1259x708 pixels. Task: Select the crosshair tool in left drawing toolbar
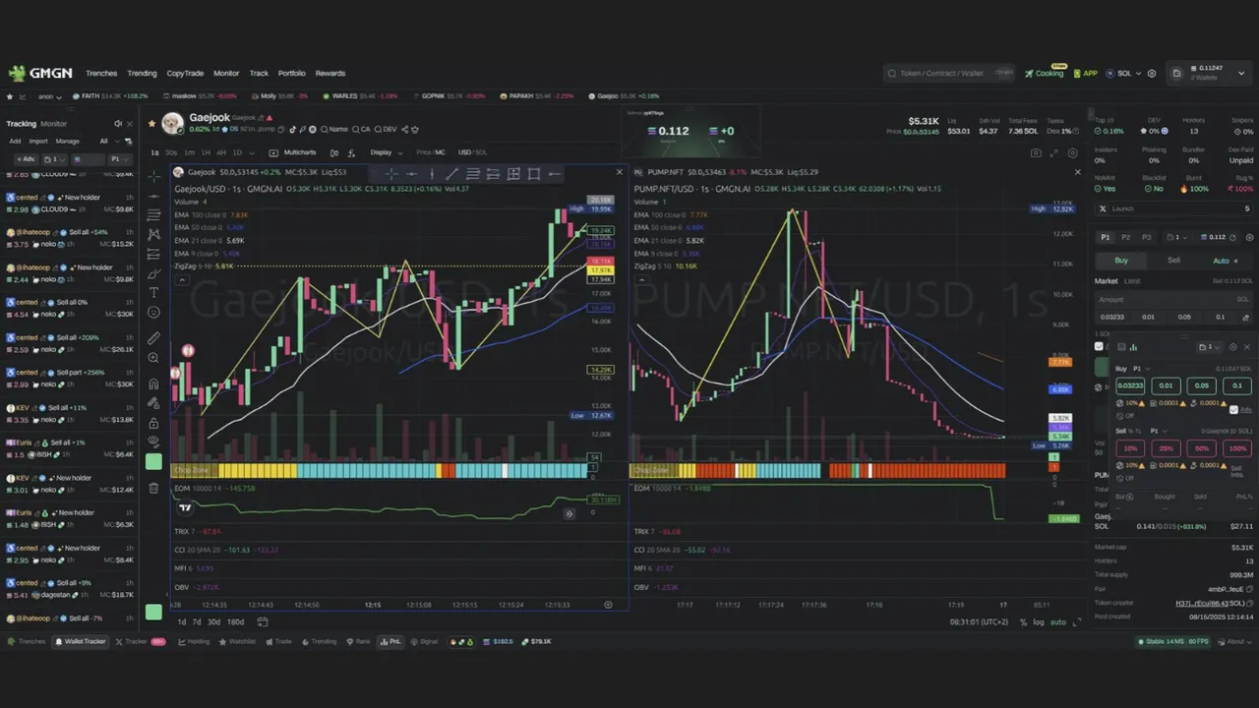[x=153, y=175]
